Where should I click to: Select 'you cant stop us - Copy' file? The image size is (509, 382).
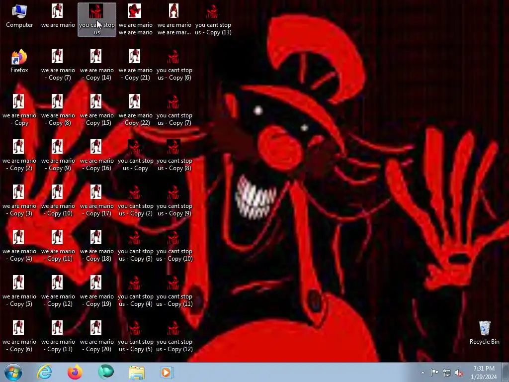pyautogui.click(x=136, y=155)
